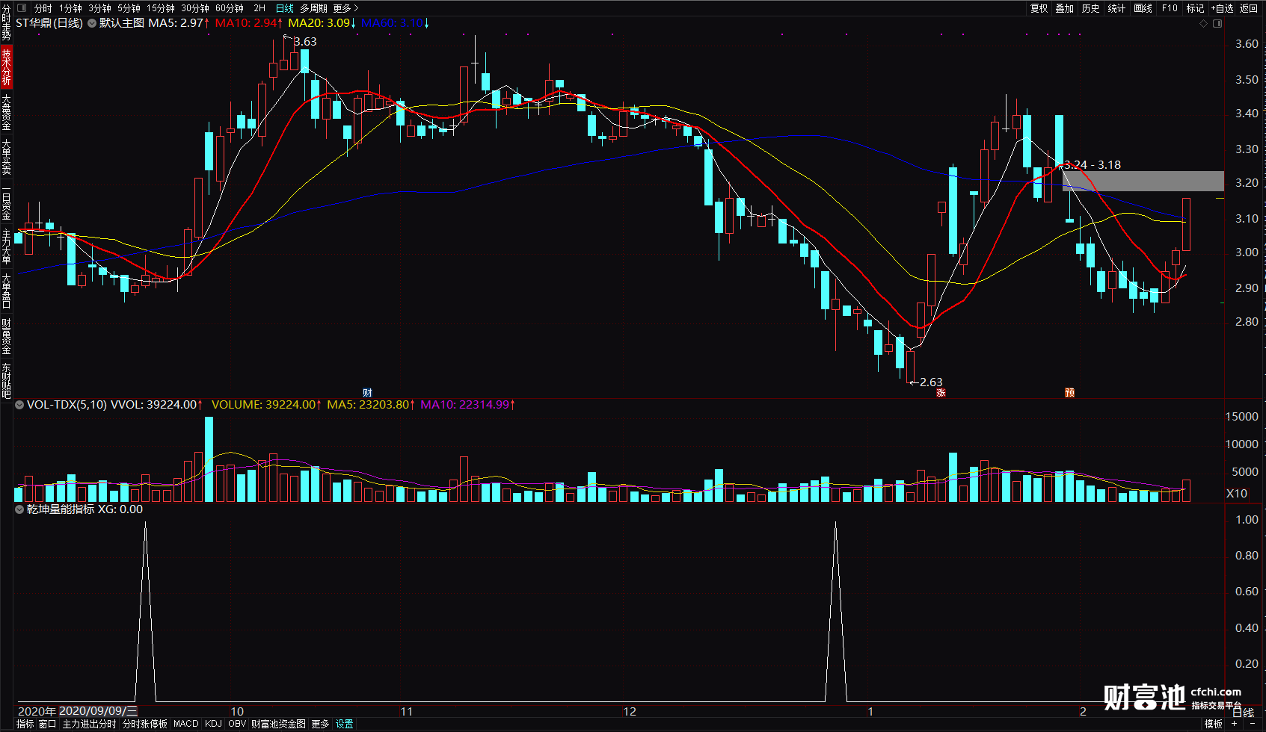Open 统计 statistics
This screenshot has width=1266, height=732.
1116,8
